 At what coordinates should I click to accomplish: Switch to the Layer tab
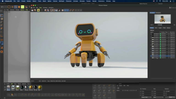160,28
